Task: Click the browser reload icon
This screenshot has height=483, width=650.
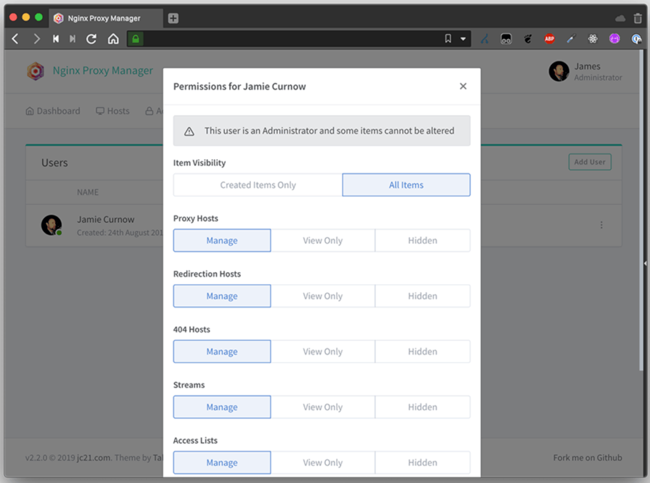Action: [x=91, y=39]
